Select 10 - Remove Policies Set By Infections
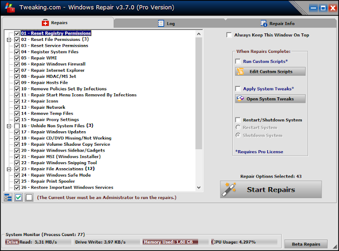This screenshot has height=251, width=339. click(x=64, y=89)
